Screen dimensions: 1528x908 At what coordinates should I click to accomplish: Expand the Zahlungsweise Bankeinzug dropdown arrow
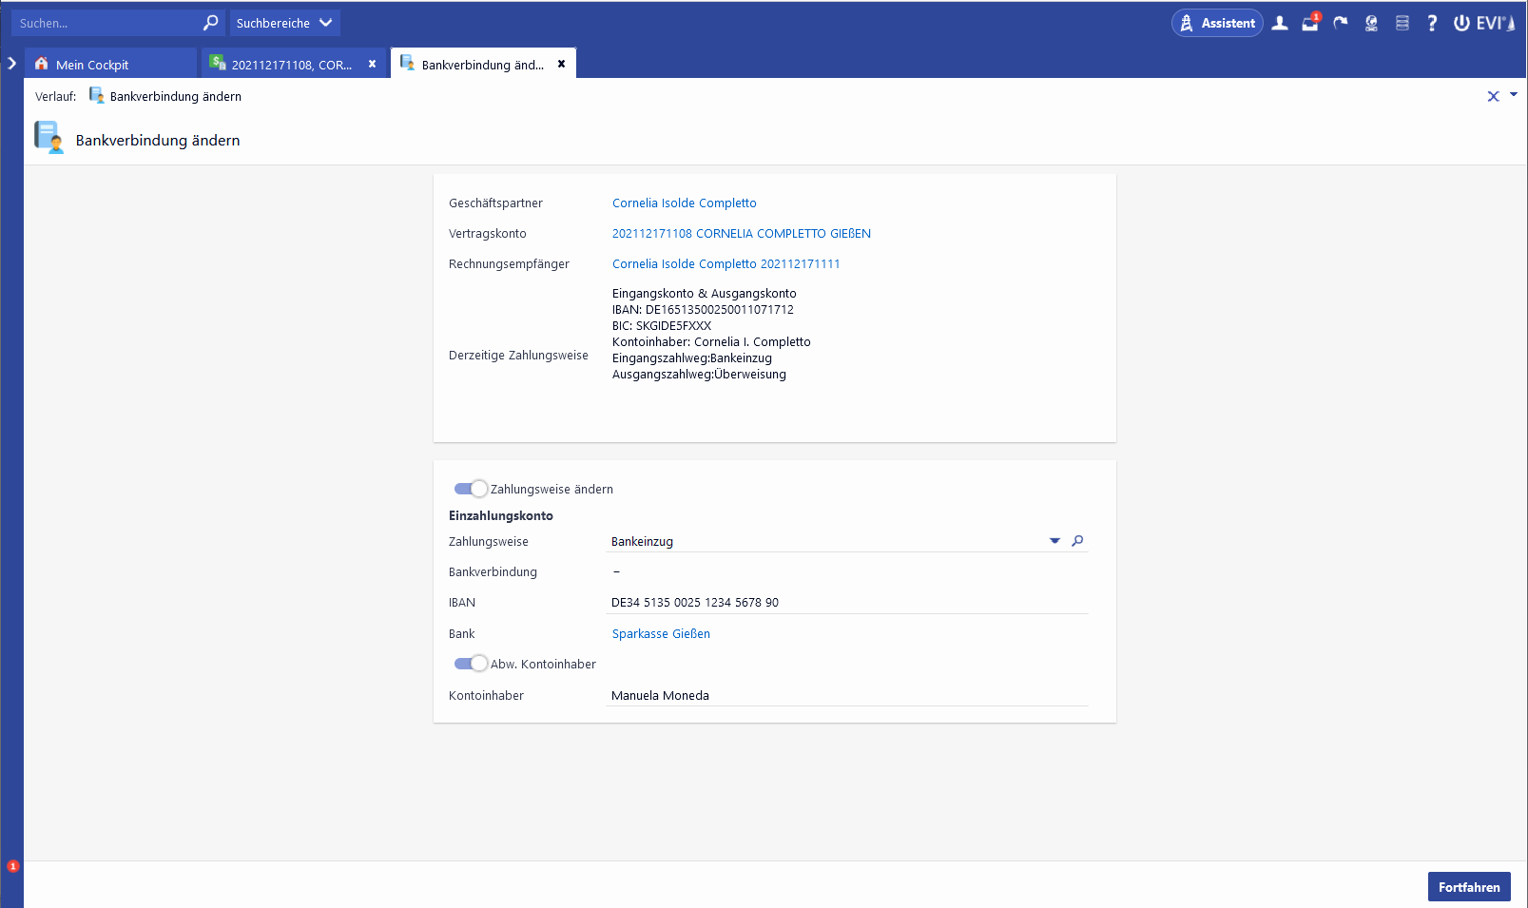pos(1054,541)
